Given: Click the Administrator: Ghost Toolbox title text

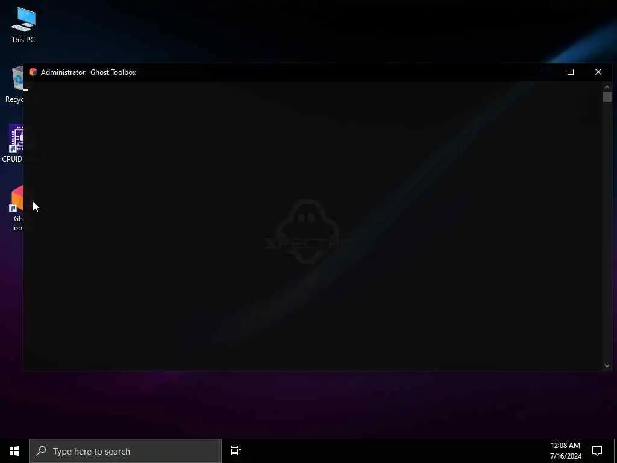Looking at the screenshot, I should (x=89, y=72).
